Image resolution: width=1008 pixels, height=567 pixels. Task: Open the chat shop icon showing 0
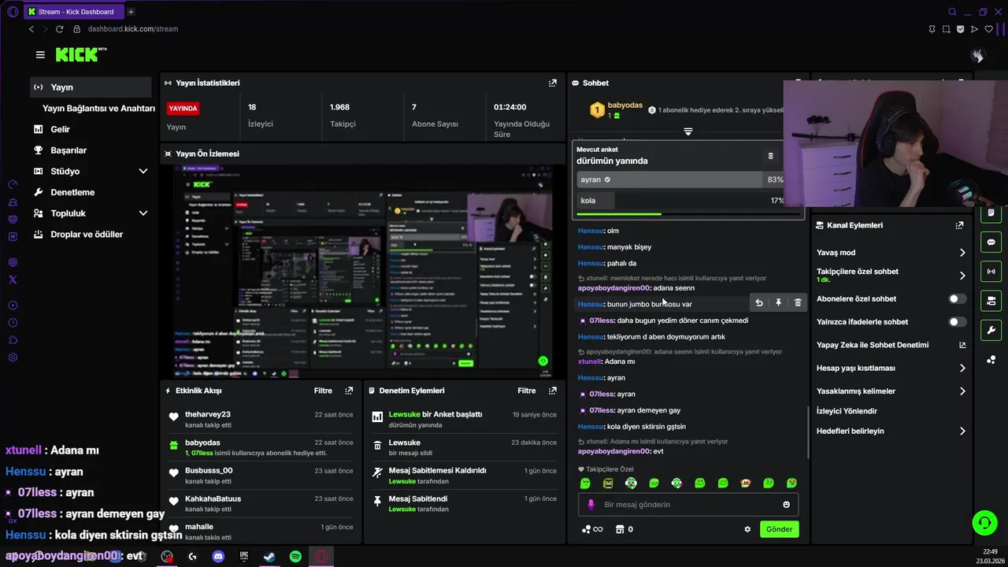tap(624, 529)
